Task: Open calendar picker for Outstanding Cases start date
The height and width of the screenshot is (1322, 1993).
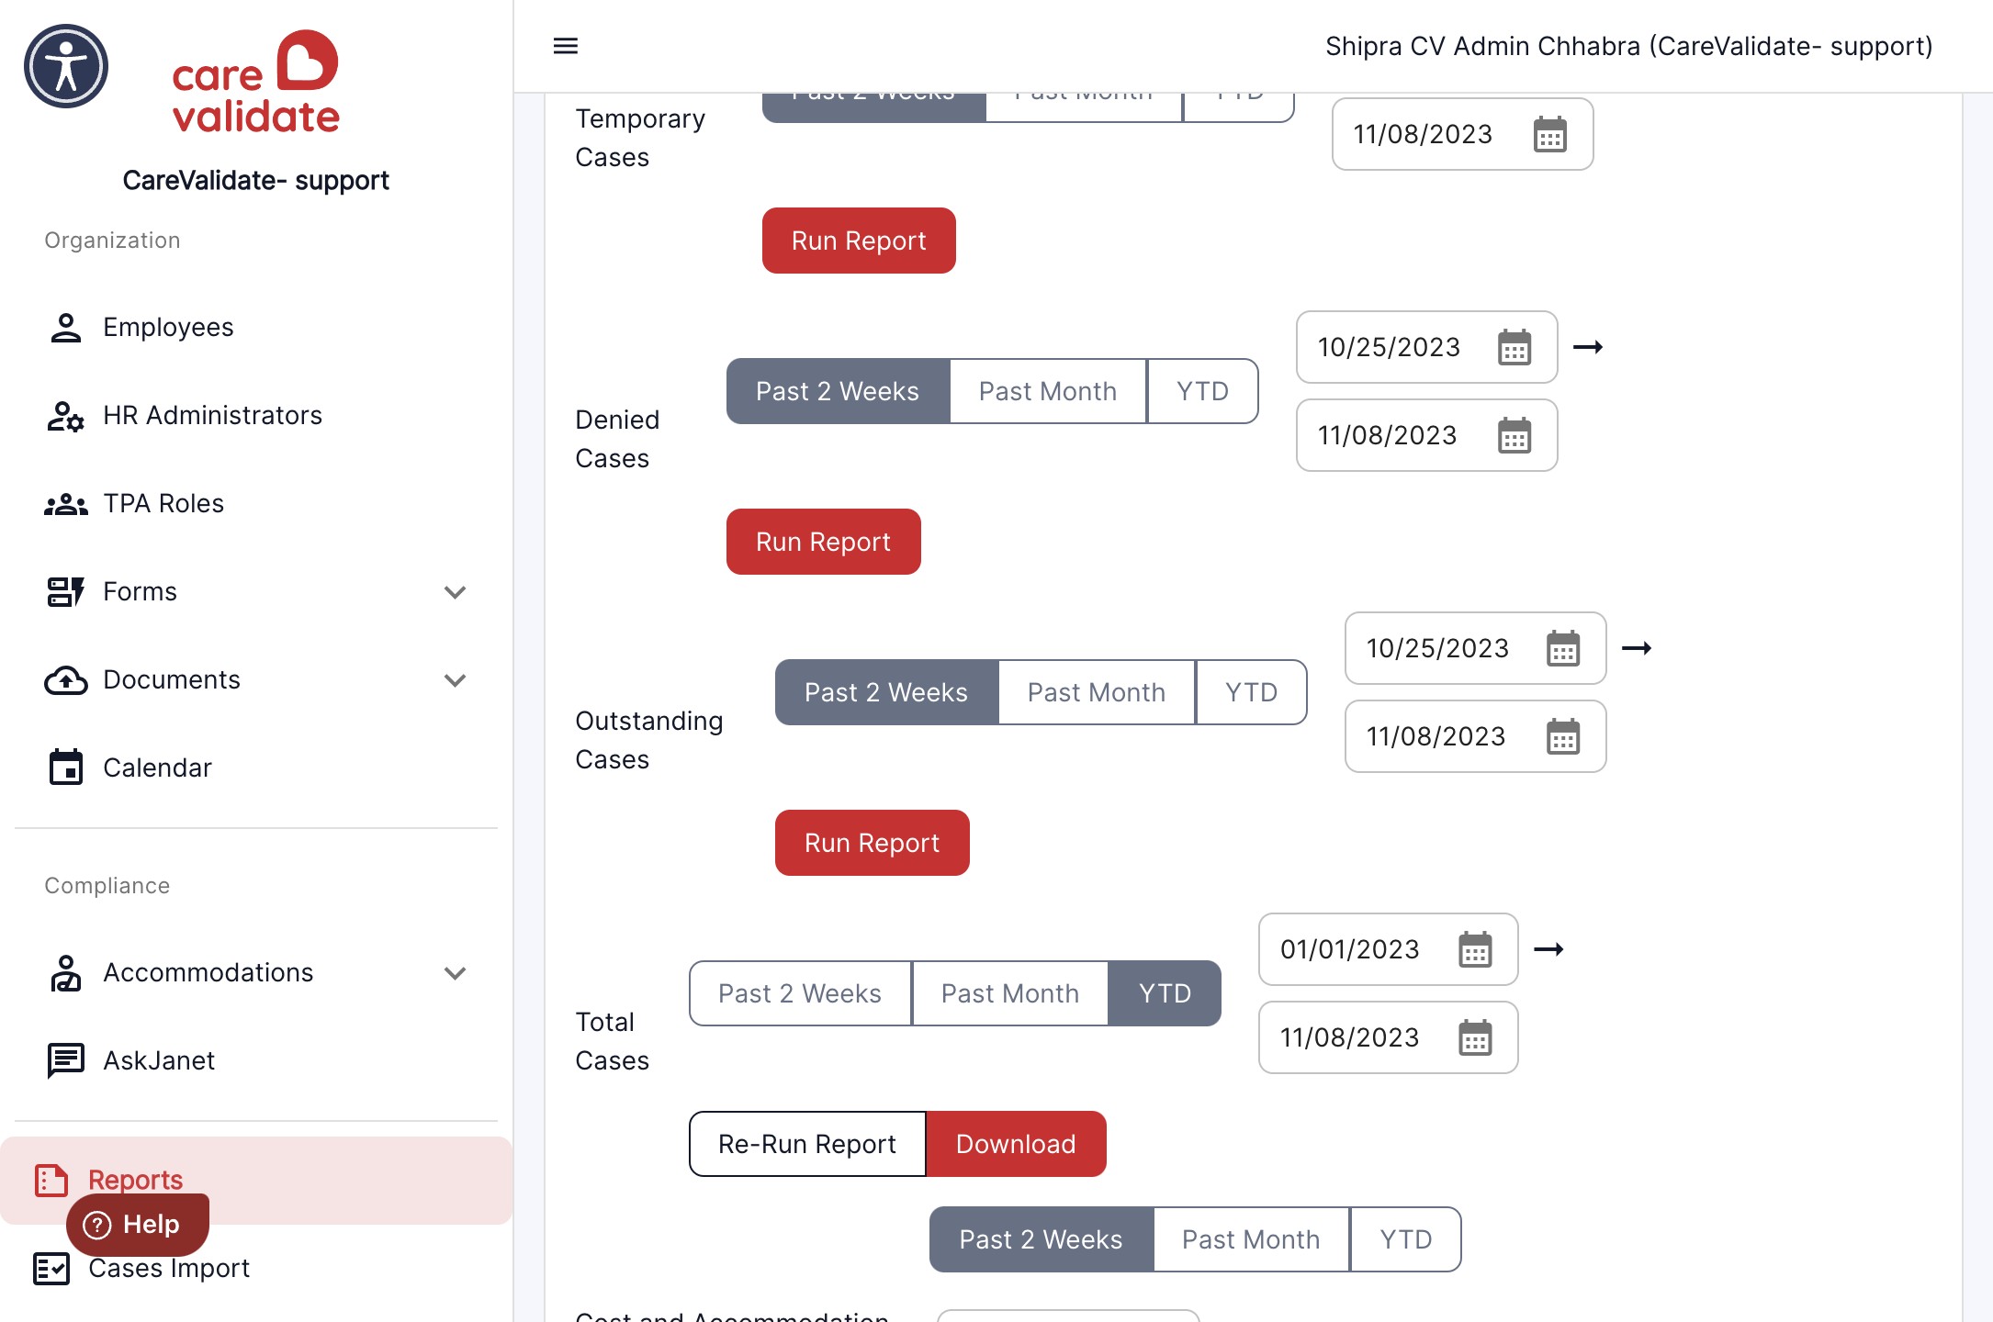Action: tap(1563, 649)
